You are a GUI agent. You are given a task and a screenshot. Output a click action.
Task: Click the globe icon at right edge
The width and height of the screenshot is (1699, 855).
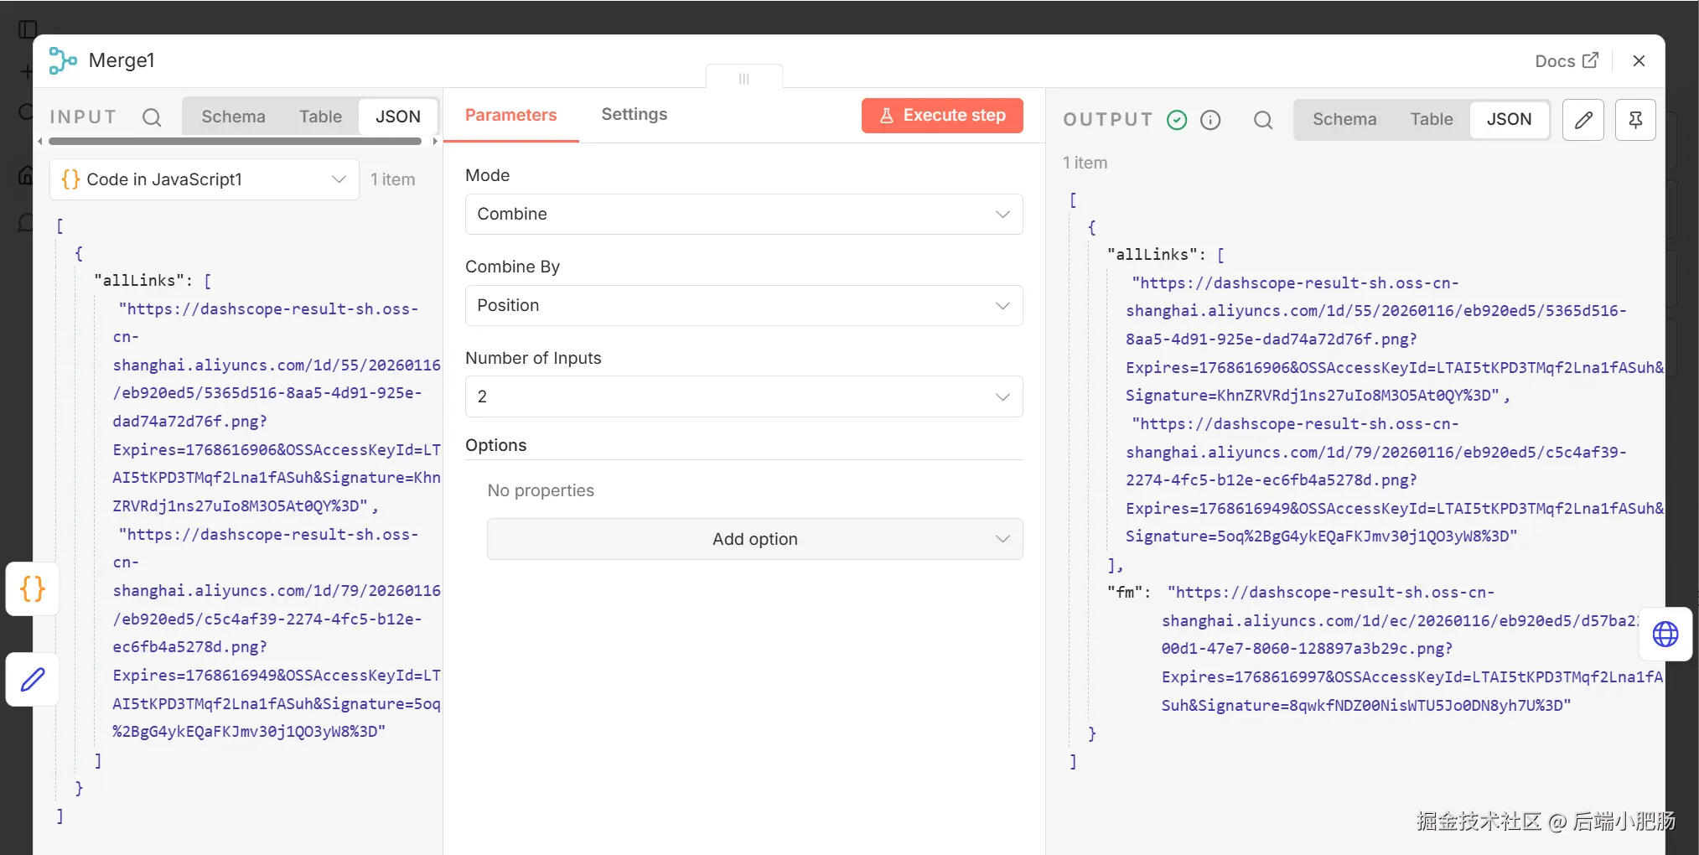(1665, 634)
